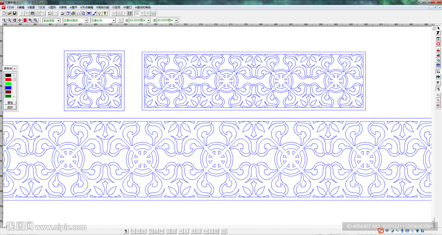This screenshot has width=442, height=235.
Task: Click the zoom in magnifier icon
Action: tap(4, 20)
